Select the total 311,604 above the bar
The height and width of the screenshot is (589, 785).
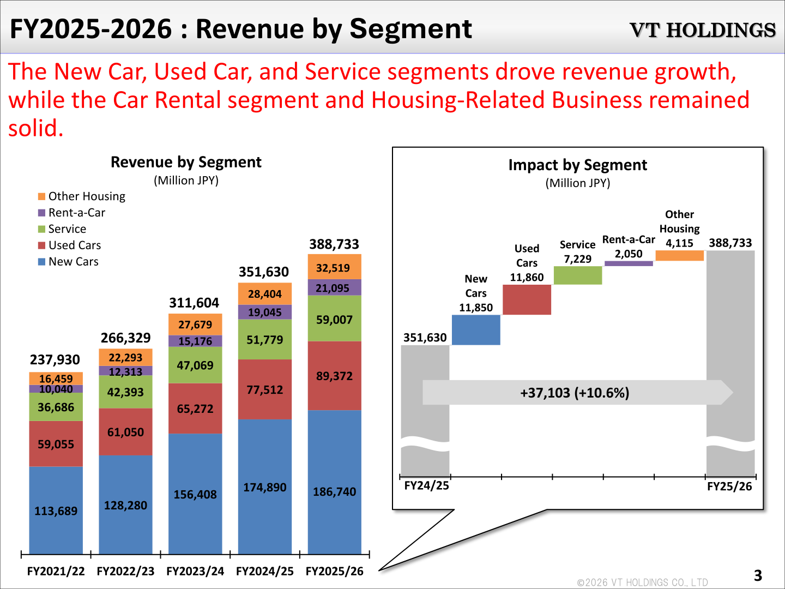[194, 303]
